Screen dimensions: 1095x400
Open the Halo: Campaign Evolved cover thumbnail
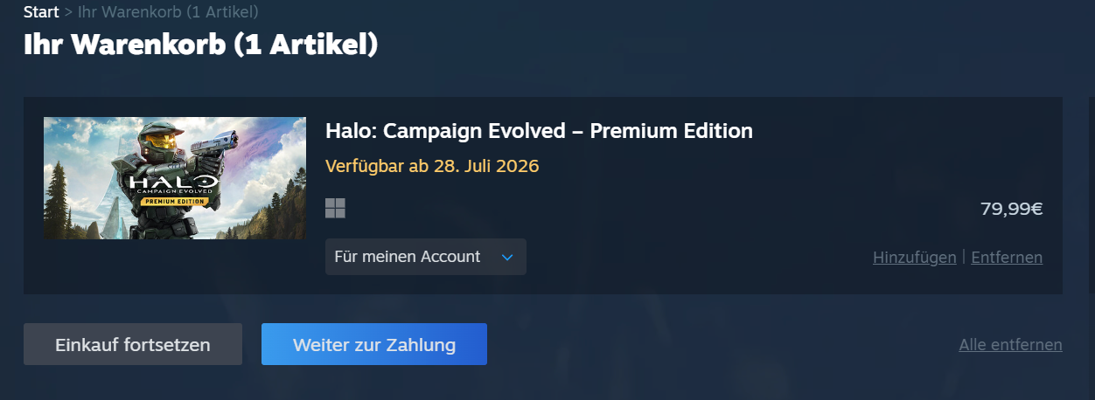coord(175,178)
